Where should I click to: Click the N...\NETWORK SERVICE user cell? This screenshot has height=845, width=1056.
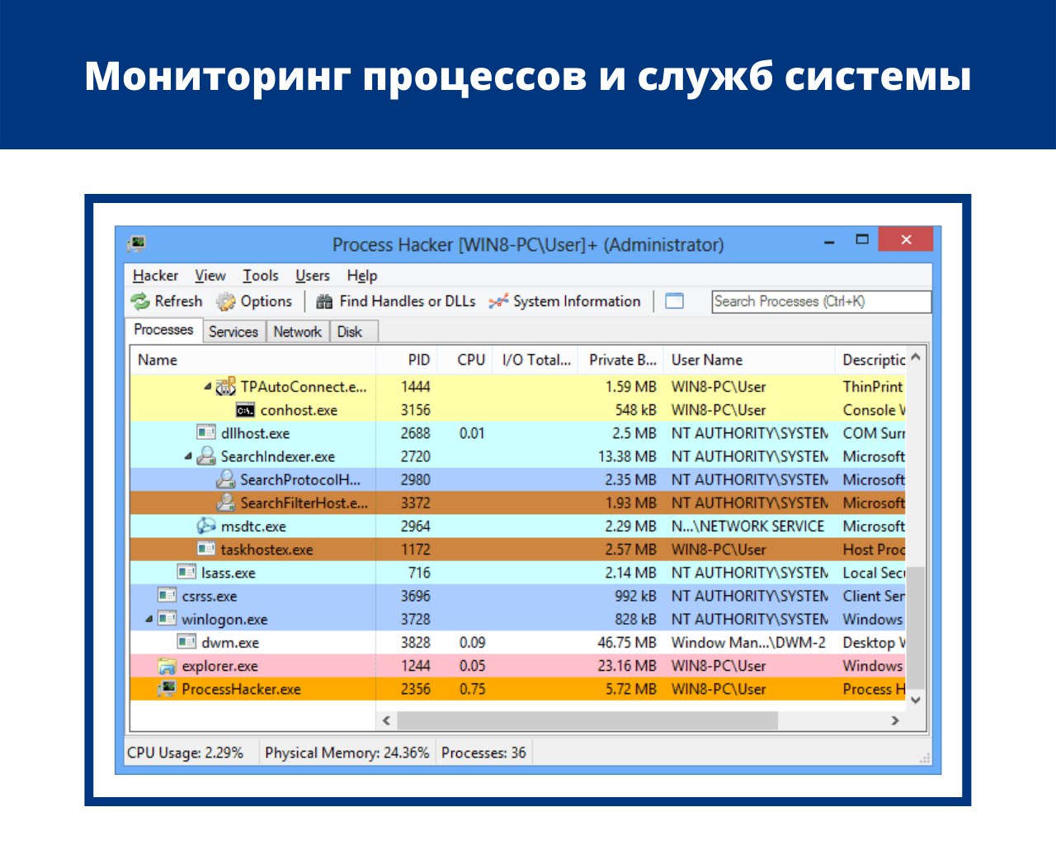click(747, 526)
